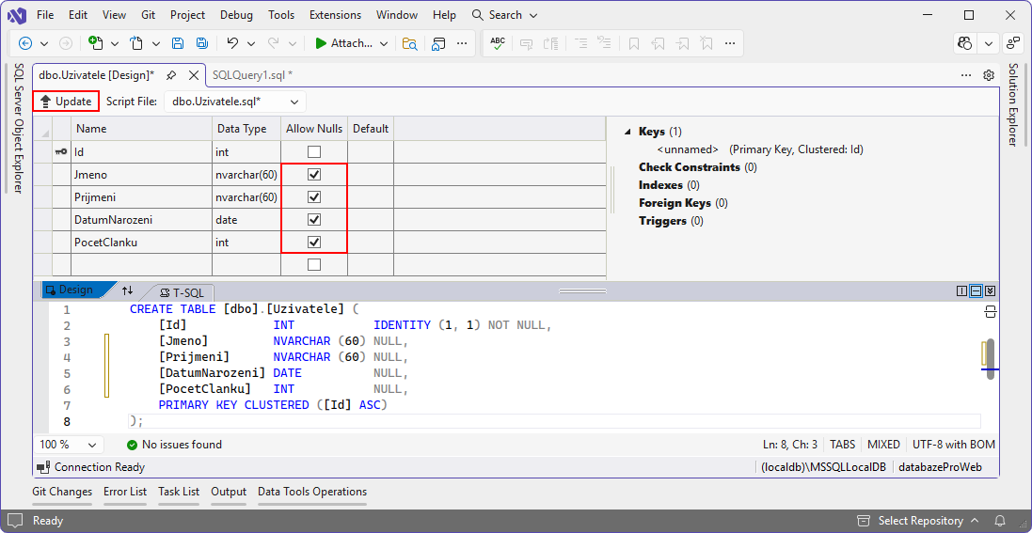Open the New Item dropdown arrow
1032x533 pixels.
(115, 43)
